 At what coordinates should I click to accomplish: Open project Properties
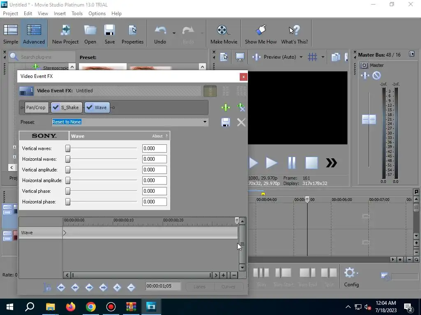pyautogui.click(x=132, y=34)
